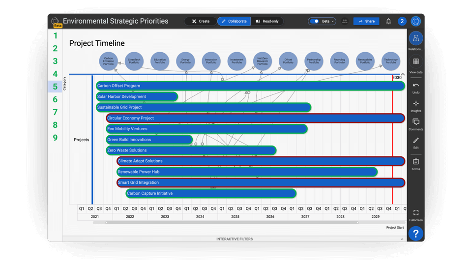This screenshot has height=266, width=472.
Task: Select the Circular Economy Project bar
Action: coord(255,118)
